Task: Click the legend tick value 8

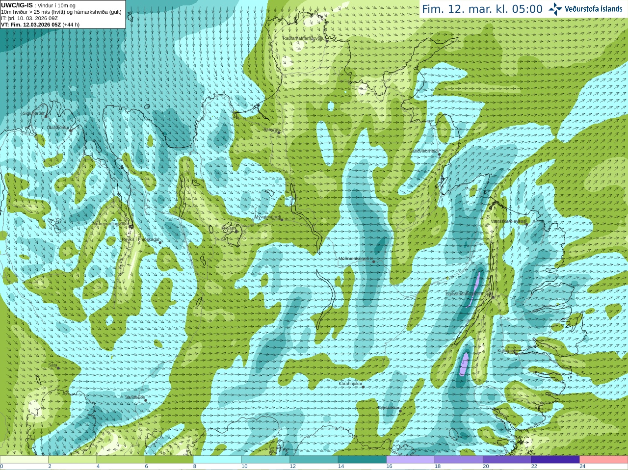Action: tap(195, 467)
